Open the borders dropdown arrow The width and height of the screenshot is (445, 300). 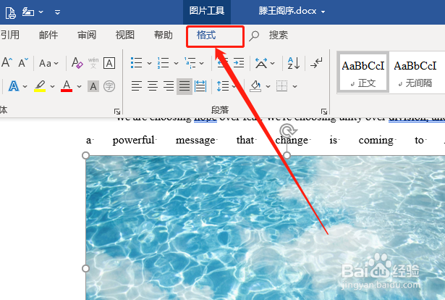[295, 86]
